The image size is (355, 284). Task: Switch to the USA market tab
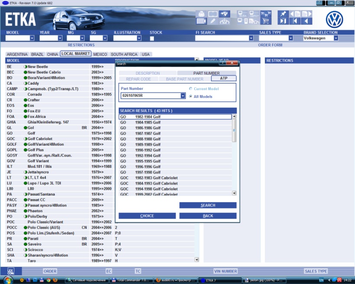pyautogui.click(x=146, y=54)
